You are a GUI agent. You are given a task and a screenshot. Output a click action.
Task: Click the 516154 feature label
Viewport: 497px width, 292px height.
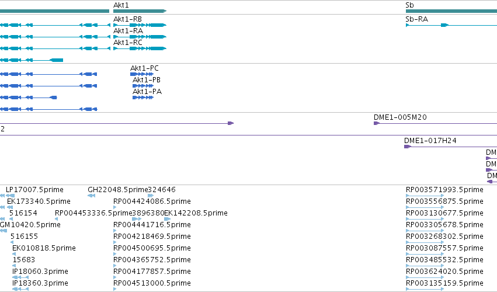[x=23, y=213]
